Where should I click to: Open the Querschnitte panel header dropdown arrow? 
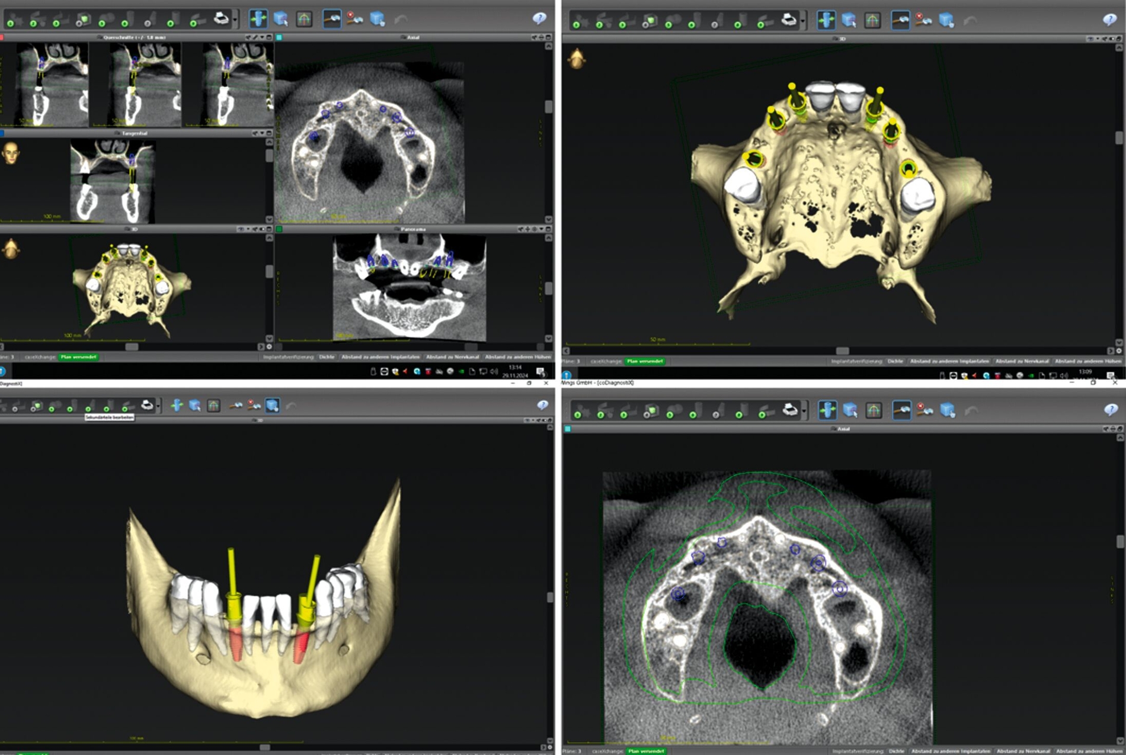click(263, 37)
